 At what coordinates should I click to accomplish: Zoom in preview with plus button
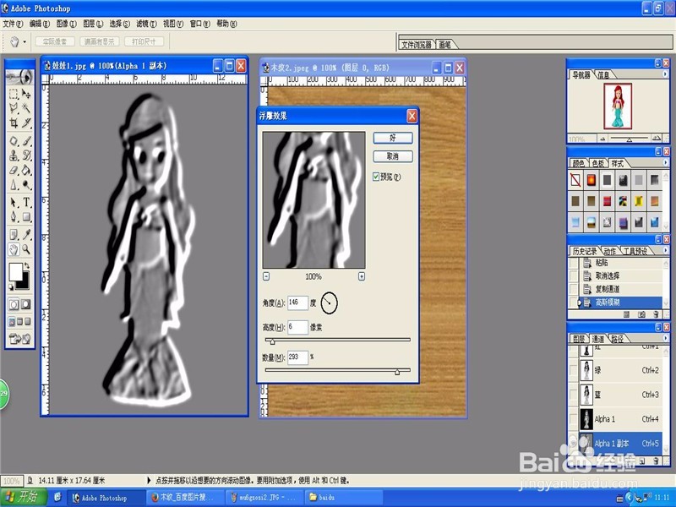tap(362, 276)
